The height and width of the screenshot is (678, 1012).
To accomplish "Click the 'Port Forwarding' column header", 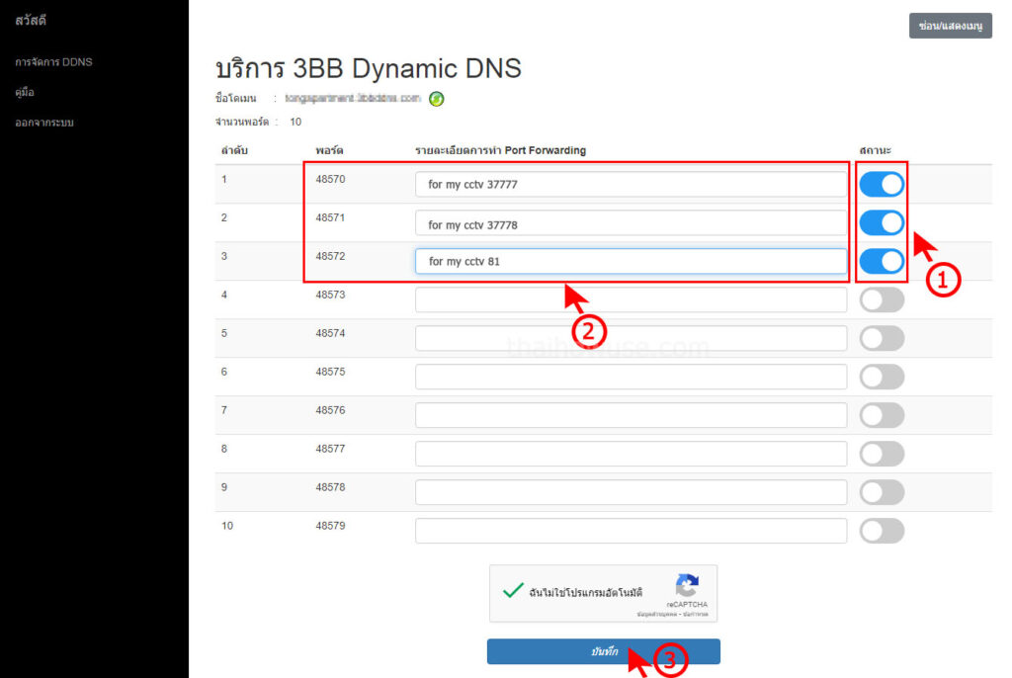I will [500, 150].
